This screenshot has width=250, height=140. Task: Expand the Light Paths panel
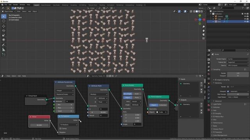point(217,104)
